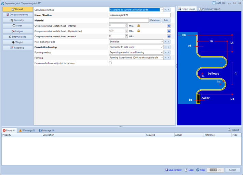Viewport: 243px width, 175px height.
Task: Show the Warnings (0) tab
Action: [27, 130]
